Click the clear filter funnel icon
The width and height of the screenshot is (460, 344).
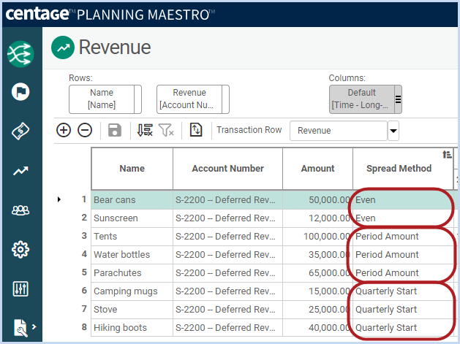[x=166, y=130]
